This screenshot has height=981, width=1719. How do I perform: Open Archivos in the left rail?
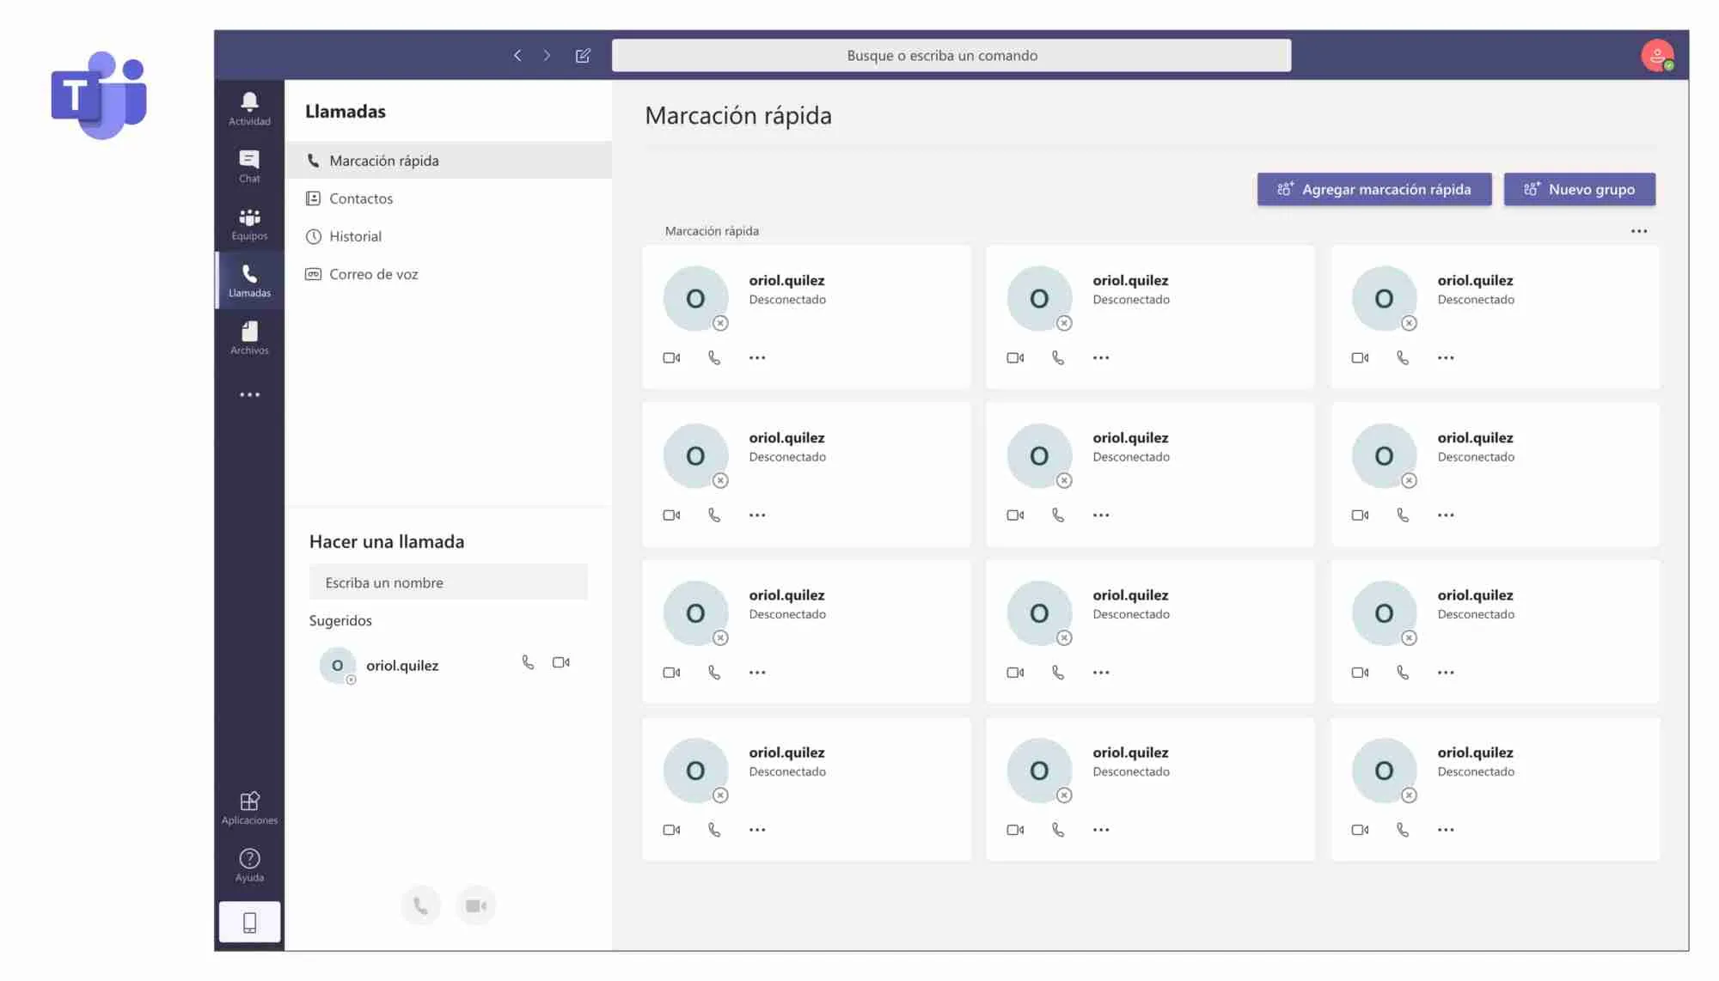[x=249, y=338]
